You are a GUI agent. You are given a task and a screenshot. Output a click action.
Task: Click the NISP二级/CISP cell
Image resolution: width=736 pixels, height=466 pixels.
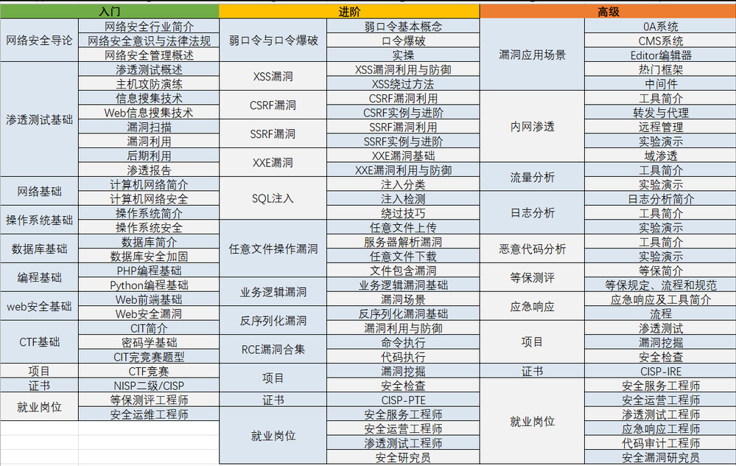149,385
